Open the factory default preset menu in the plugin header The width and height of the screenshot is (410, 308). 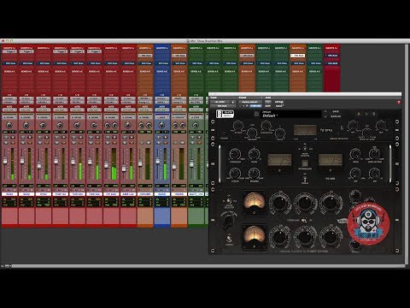click(x=249, y=102)
